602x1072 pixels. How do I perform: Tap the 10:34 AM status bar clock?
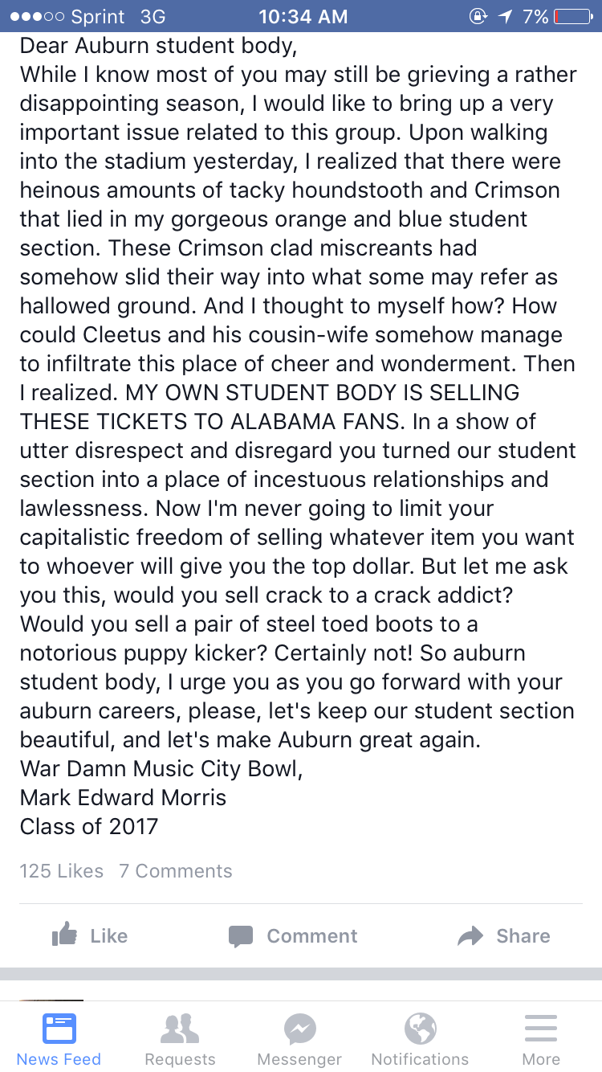[303, 16]
